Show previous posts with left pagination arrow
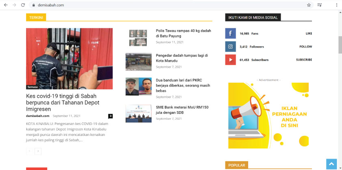This screenshot has height=170, width=342. [x=29, y=151]
